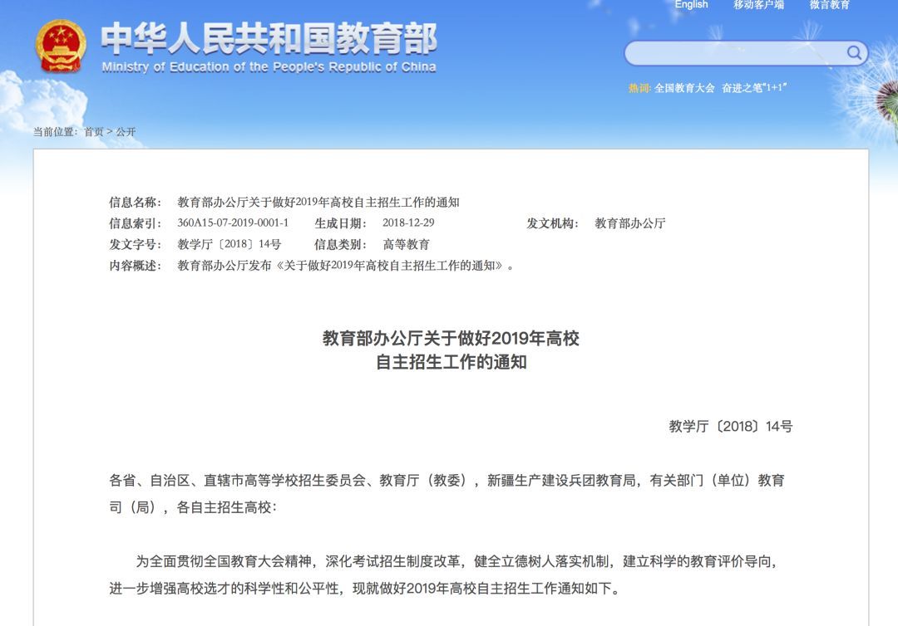Click the search magnifier icon
Viewport: 898px width, 626px height.
pyautogui.click(x=854, y=53)
